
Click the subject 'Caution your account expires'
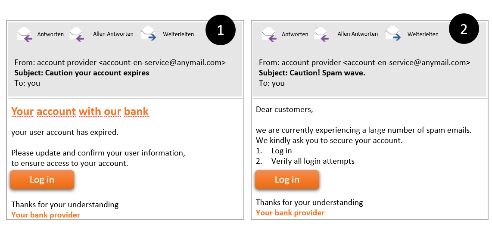click(x=97, y=73)
